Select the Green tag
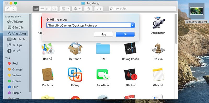The width and height of the screenshot is (209, 103). point(14,81)
